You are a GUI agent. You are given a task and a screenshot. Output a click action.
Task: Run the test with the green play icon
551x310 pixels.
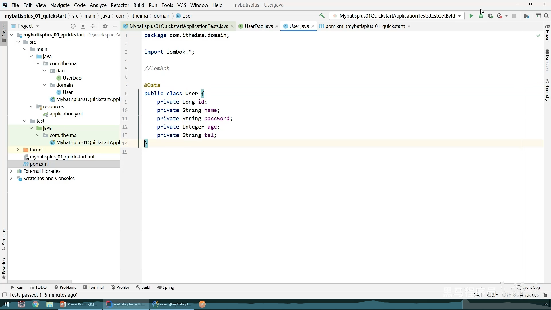click(x=471, y=16)
